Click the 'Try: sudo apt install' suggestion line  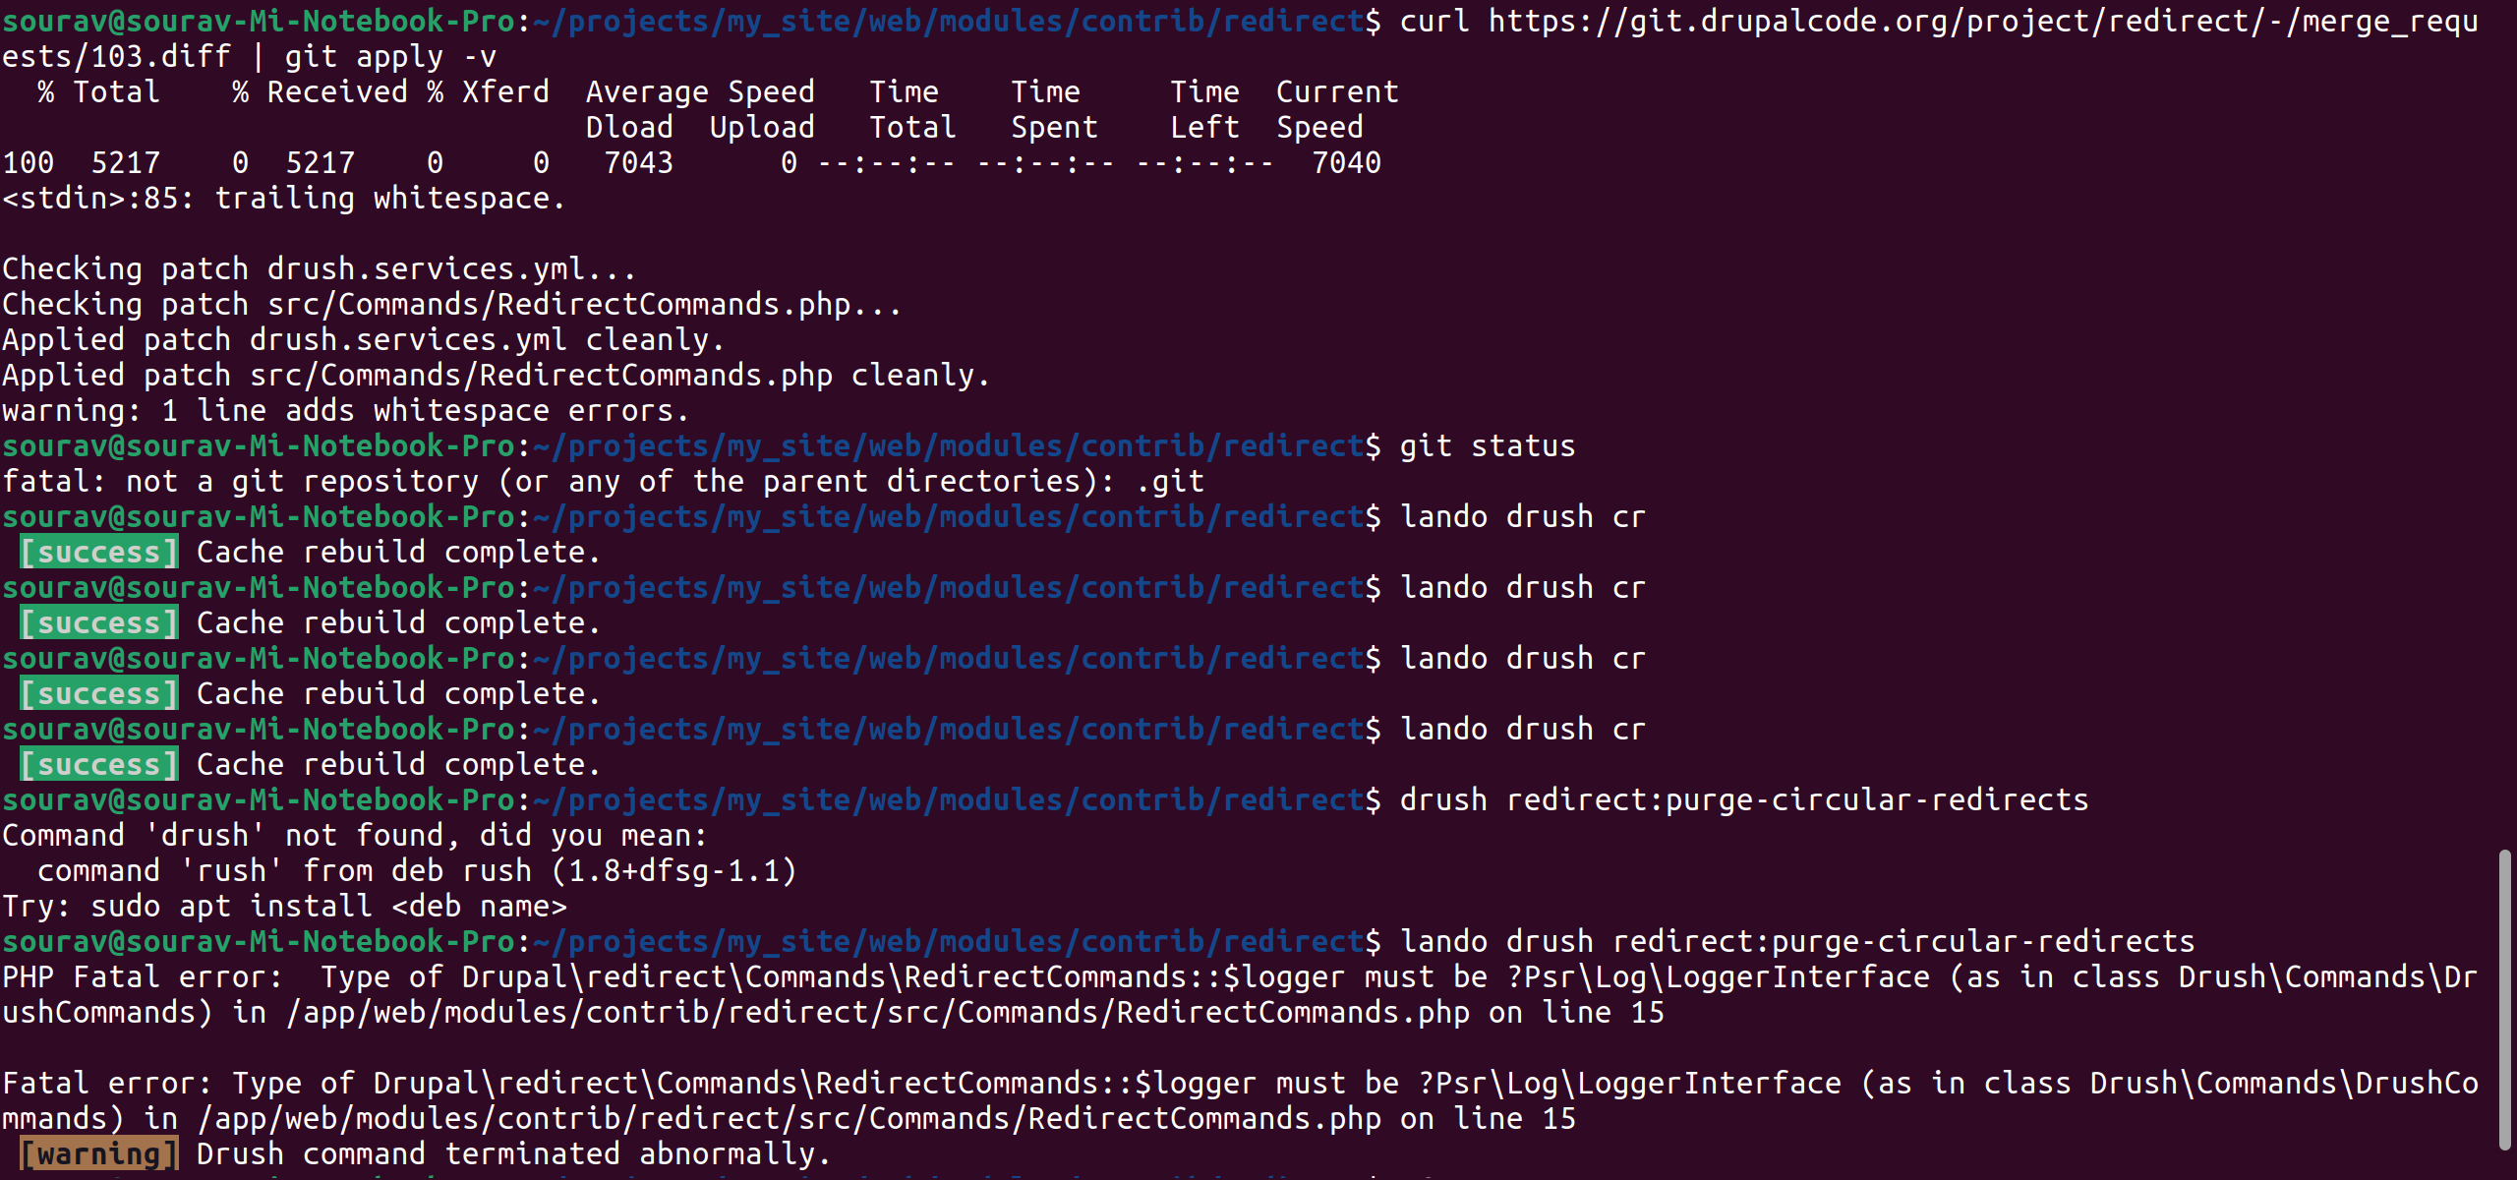pos(285,907)
